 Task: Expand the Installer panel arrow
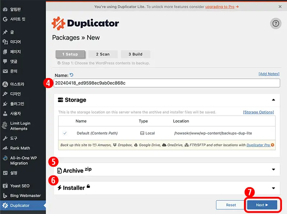273,188
